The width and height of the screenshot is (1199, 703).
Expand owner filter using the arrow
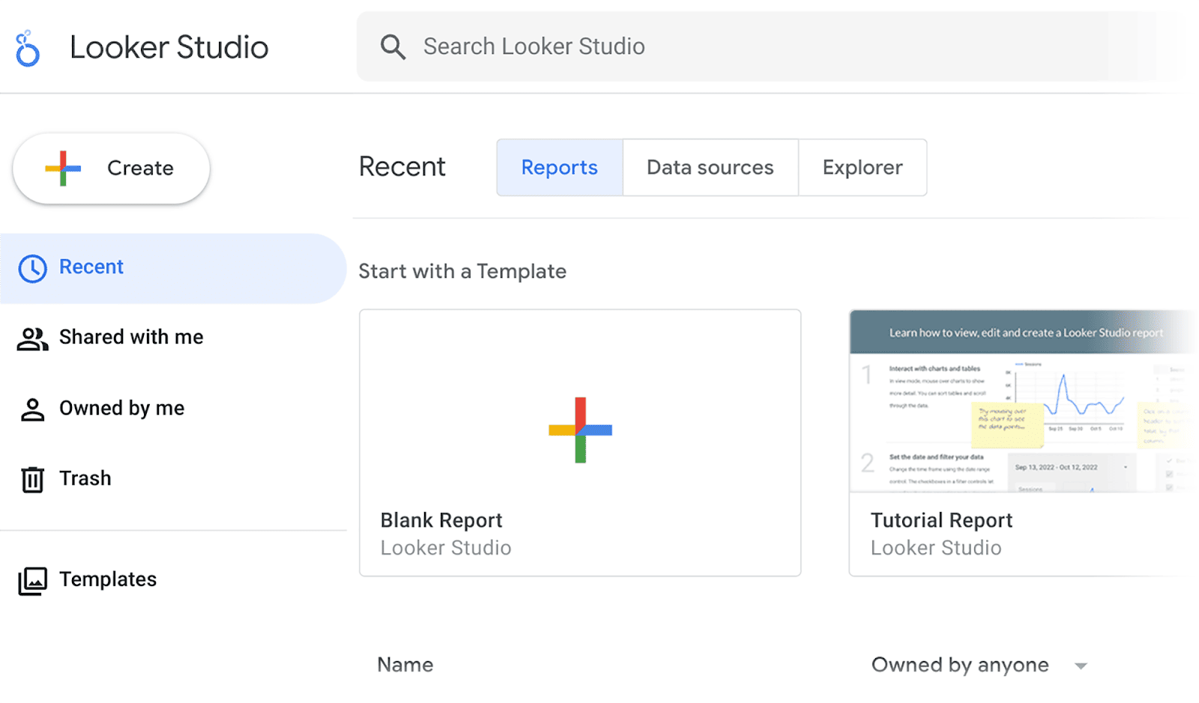click(x=1081, y=666)
